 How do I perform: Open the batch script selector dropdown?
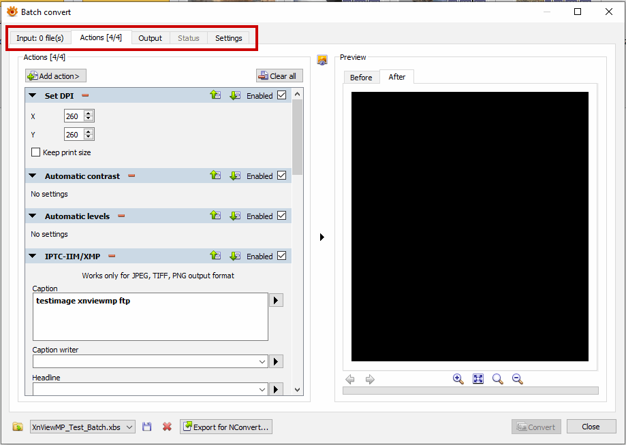point(129,427)
